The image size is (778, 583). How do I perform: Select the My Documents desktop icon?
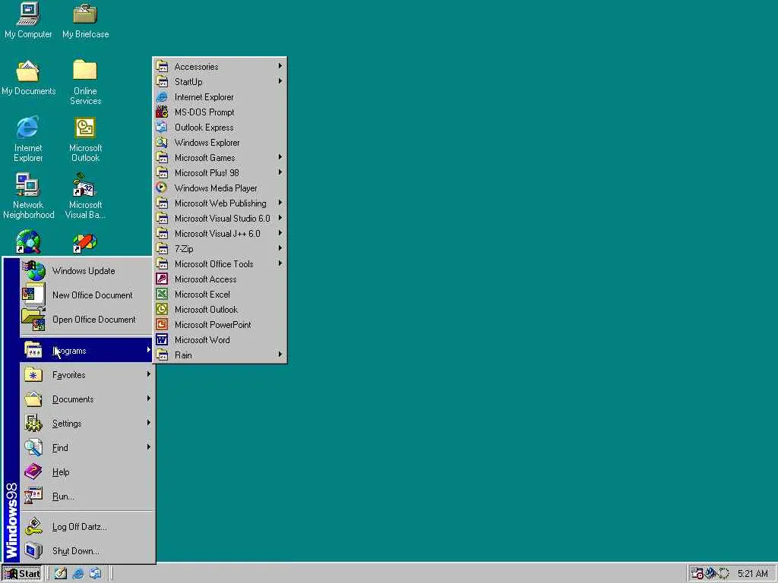point(28,78)
